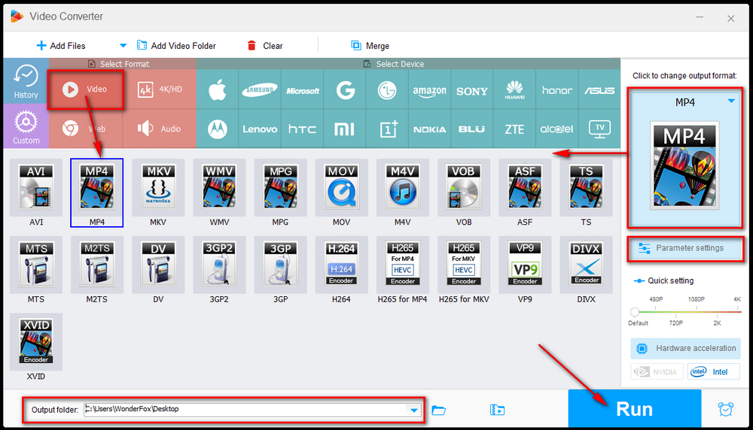Open Microsoft device presets
753x430 pixels.
pyautogui.click(x=303, y=89)
